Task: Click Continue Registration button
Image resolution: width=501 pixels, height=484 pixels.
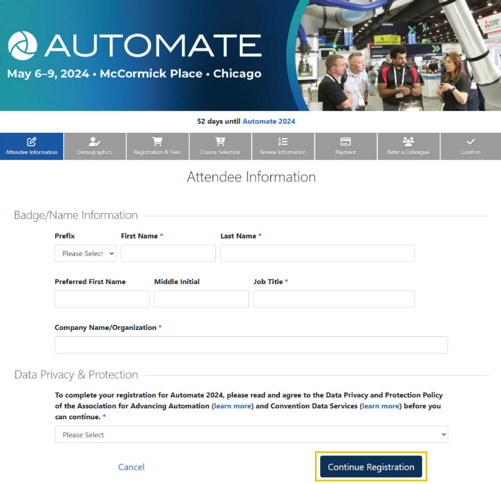Action: coord(371,467)
